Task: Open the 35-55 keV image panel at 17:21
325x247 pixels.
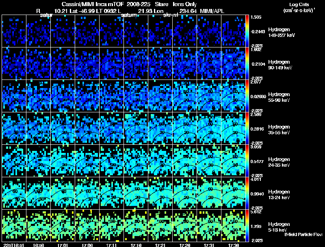Action: coord(160,129)
